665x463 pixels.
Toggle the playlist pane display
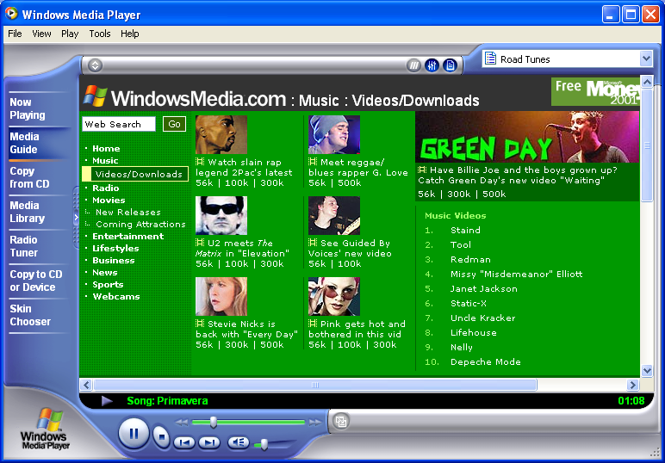(450, 65)
